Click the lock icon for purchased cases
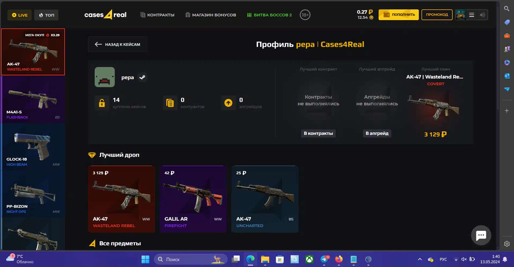 (102, 103)
